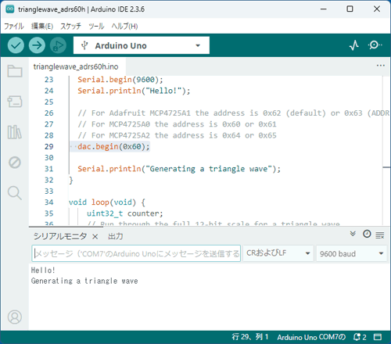This screenshot has width=391, height=344.
Task: Click Arduino Uno COM7 status bar entry
Action: click(x=311, y=337)
